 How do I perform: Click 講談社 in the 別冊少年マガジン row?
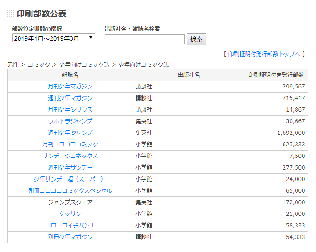click(x=144, y=237)
